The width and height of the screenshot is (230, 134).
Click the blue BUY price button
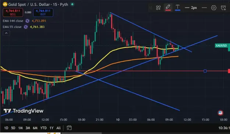(43, 12)
